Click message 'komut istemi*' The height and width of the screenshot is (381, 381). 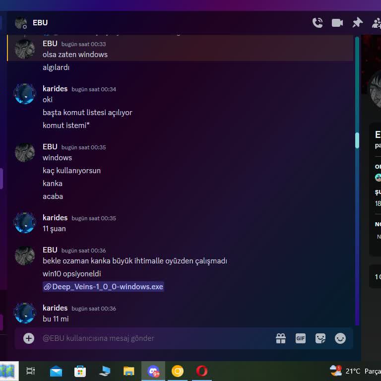(66, 126)
